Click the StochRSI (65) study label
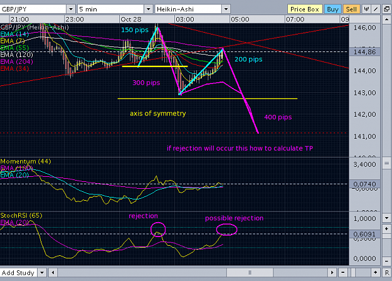Viewport: 392px width, 281px height. coord(21,215)
